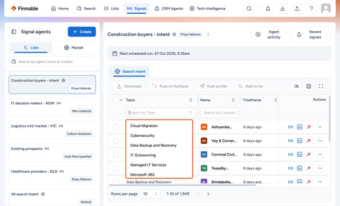
Task: Sort by the Topic column
Action: [x=191, y=100]
